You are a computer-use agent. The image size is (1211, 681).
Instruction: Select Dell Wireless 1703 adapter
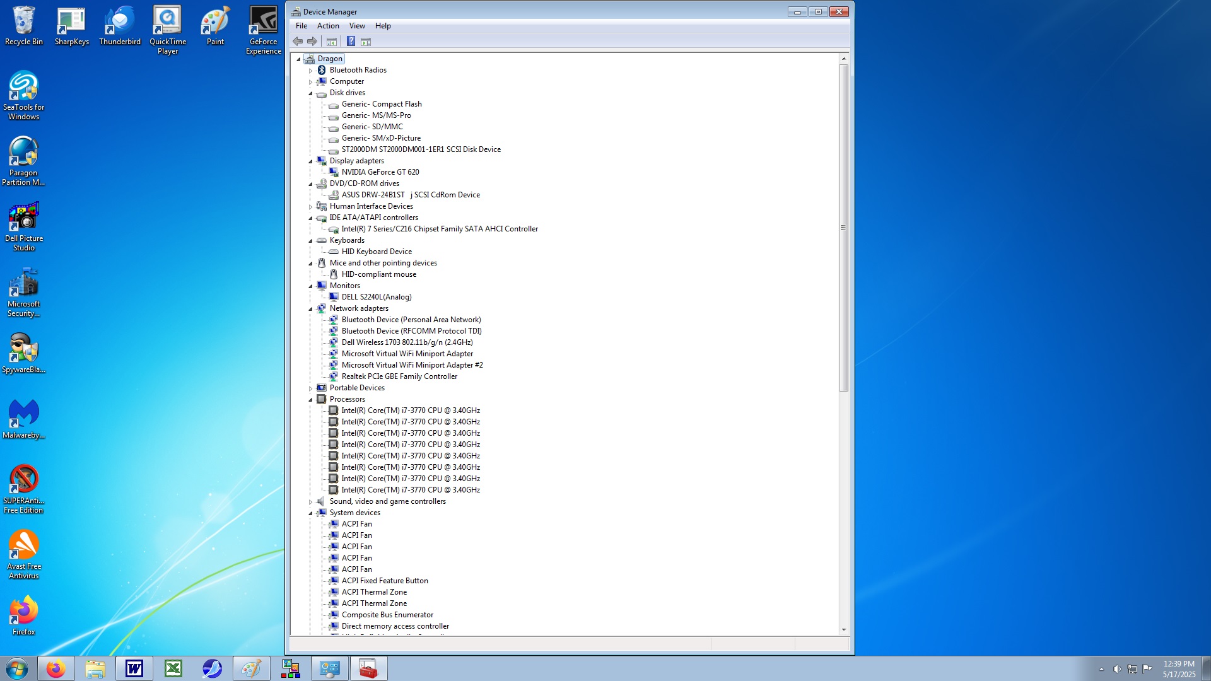[x=407, y=342]
